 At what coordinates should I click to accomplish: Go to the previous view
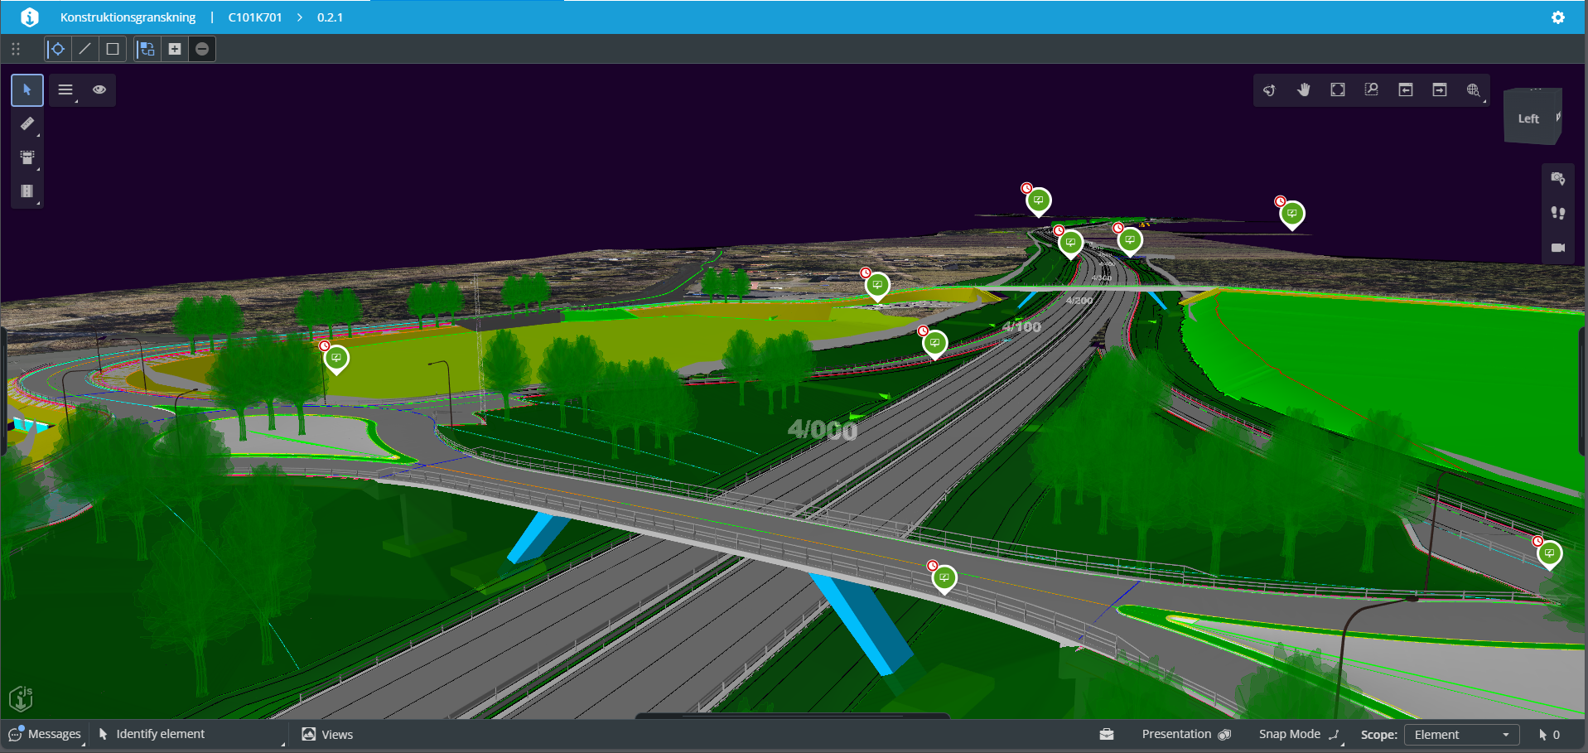click(x=1406, y=90)
